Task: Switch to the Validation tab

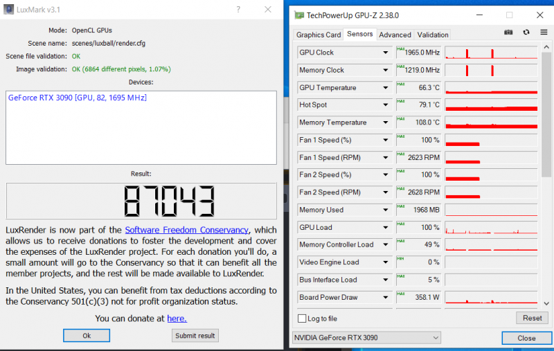Action: point(432,35)
